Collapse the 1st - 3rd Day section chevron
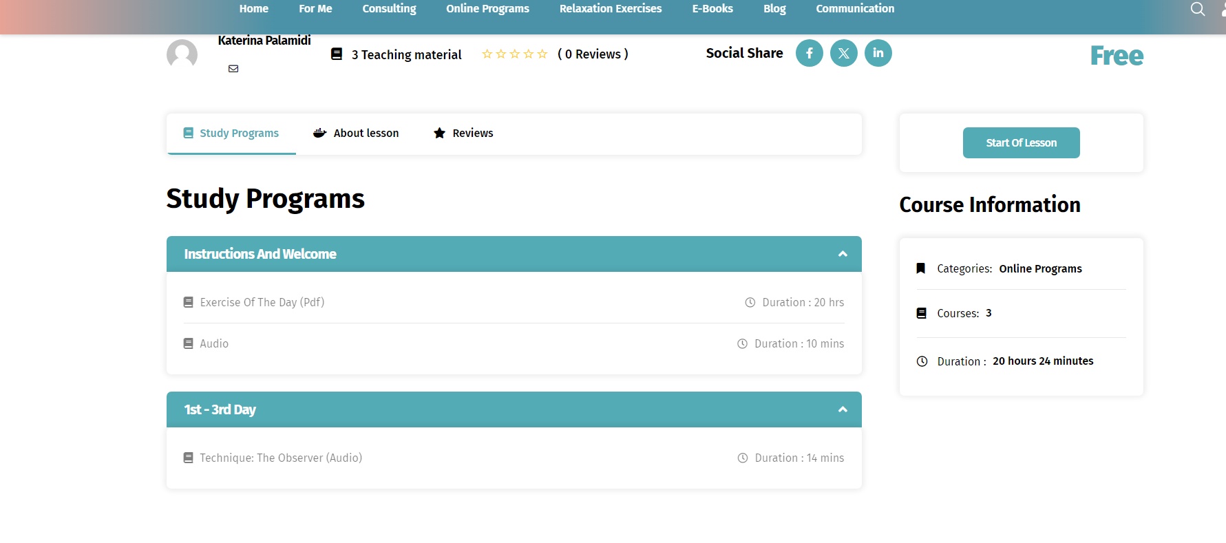The height and width of the screenshot is (543, 1226). pyautogui.click(x=843, y=409)
